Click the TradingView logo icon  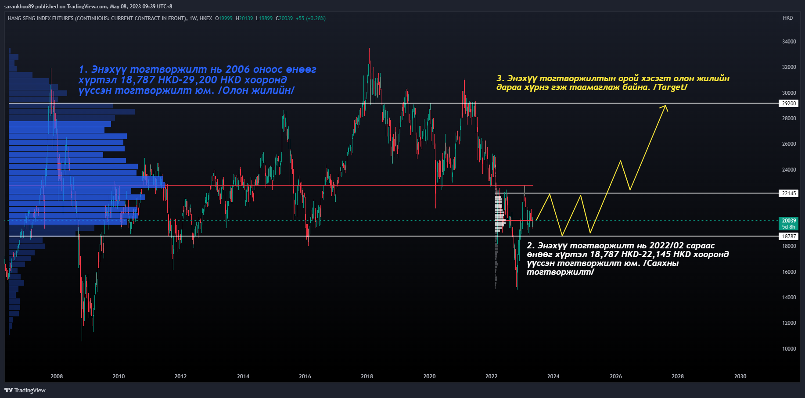(x=8, y=390)
